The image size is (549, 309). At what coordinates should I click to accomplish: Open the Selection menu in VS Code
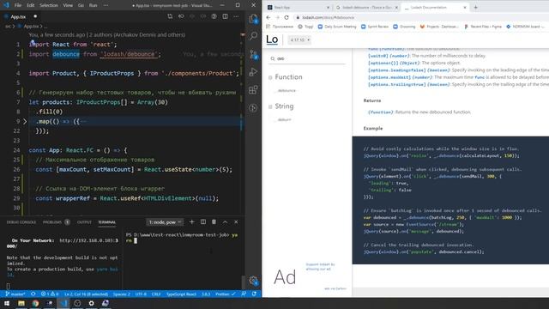point(49,5)
